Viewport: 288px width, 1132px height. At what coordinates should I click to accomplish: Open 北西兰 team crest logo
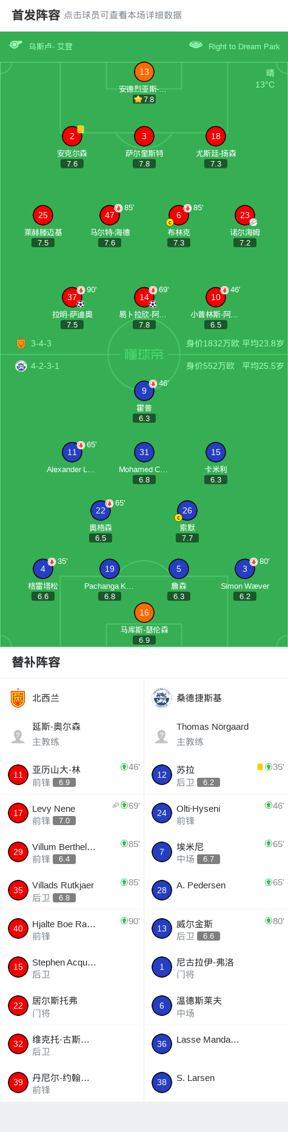[18, 698]
